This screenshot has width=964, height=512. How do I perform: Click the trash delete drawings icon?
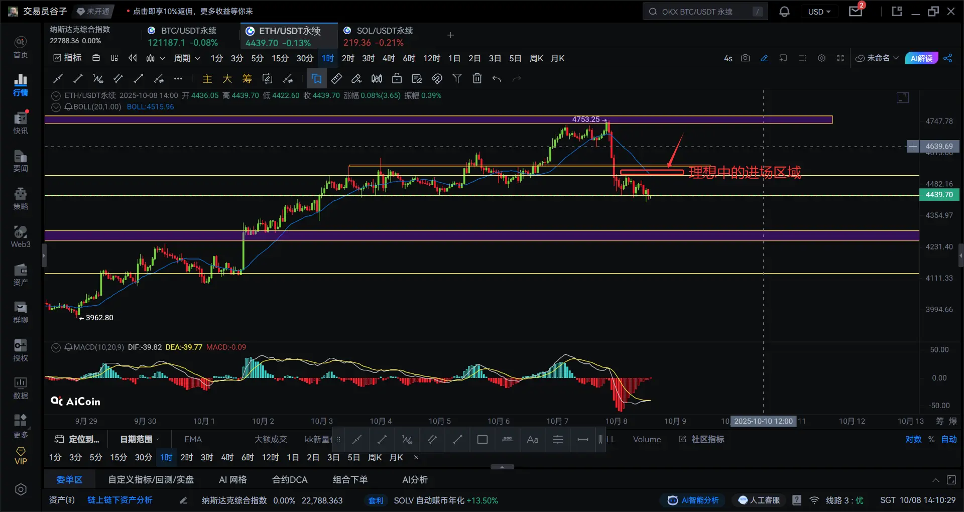[477, 78]
